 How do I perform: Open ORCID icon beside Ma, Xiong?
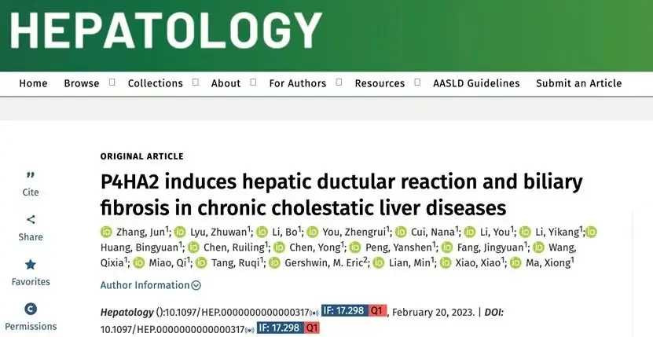515,263
